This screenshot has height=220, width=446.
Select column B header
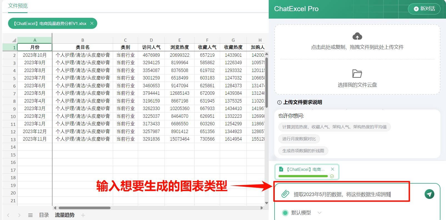click(x=83, y=40)
